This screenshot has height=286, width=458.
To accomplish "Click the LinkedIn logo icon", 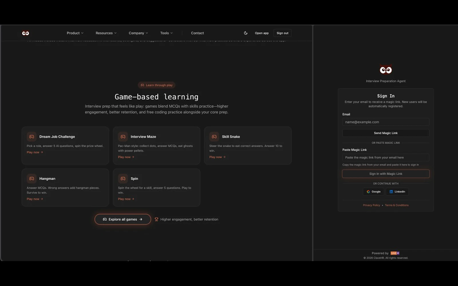I will tap(391, 192).
